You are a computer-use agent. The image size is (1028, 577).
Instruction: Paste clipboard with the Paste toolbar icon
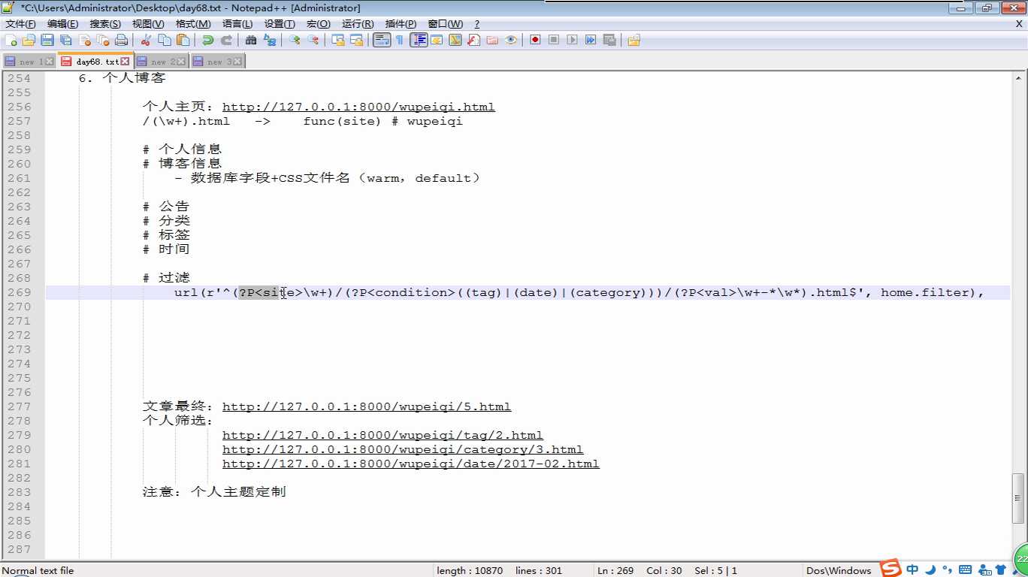tap(183, 40)
